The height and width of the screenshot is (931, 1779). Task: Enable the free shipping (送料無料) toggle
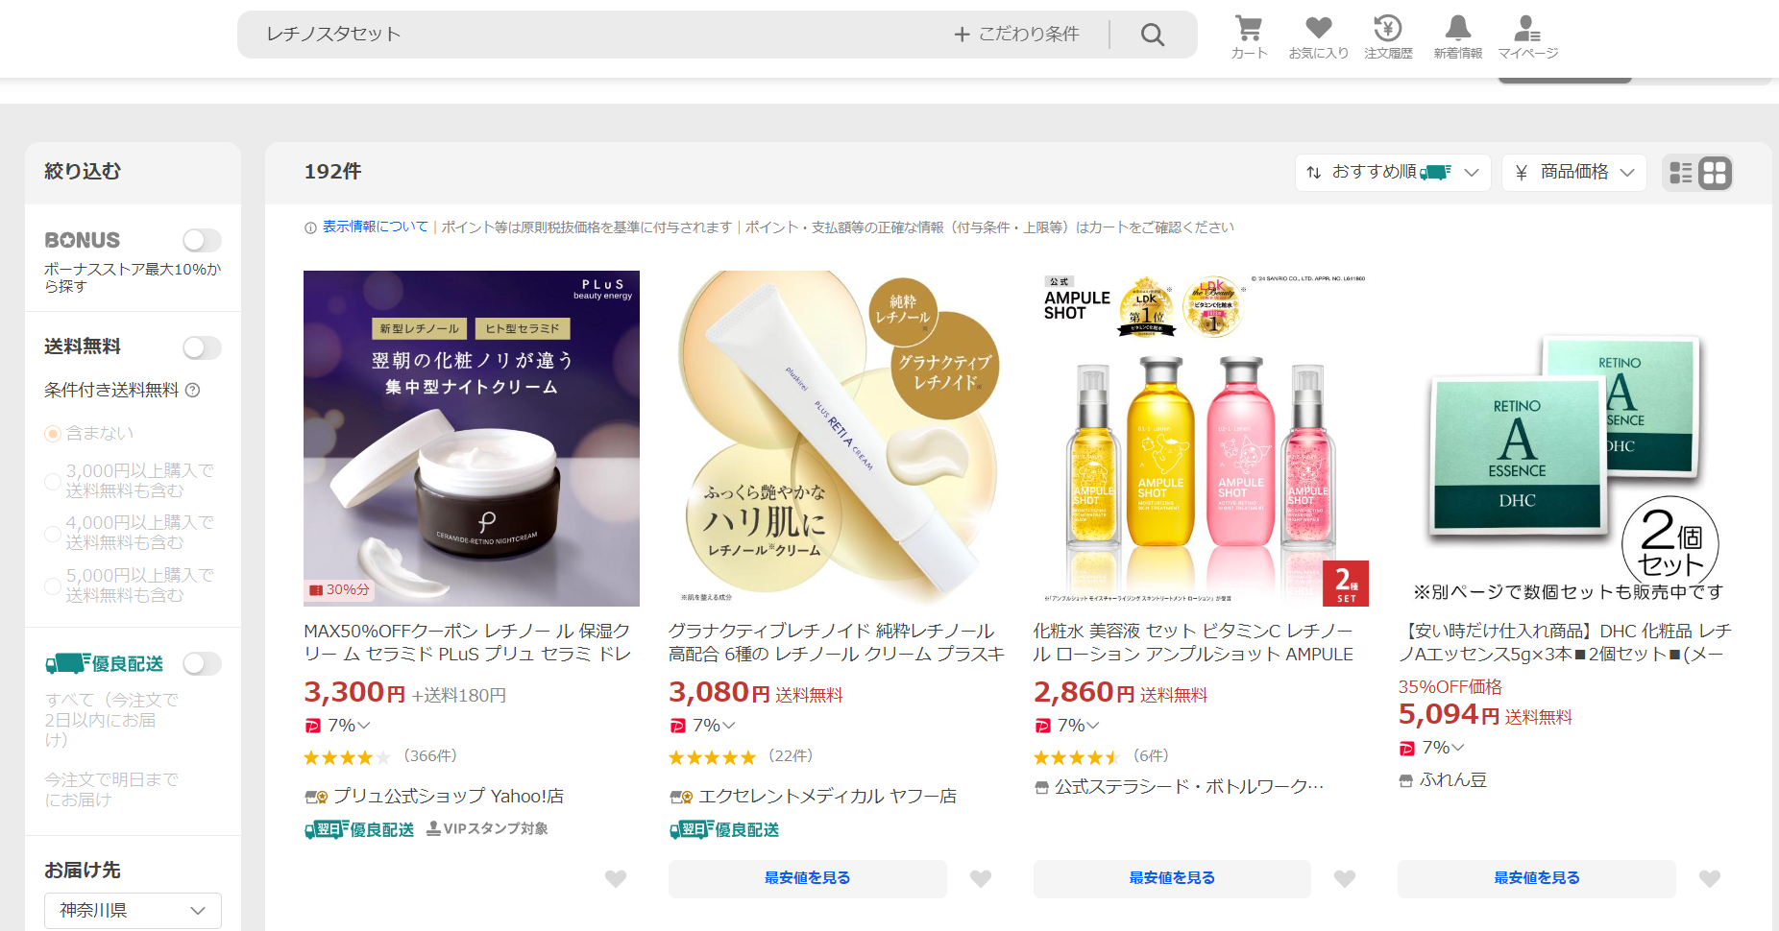[202, 347]
